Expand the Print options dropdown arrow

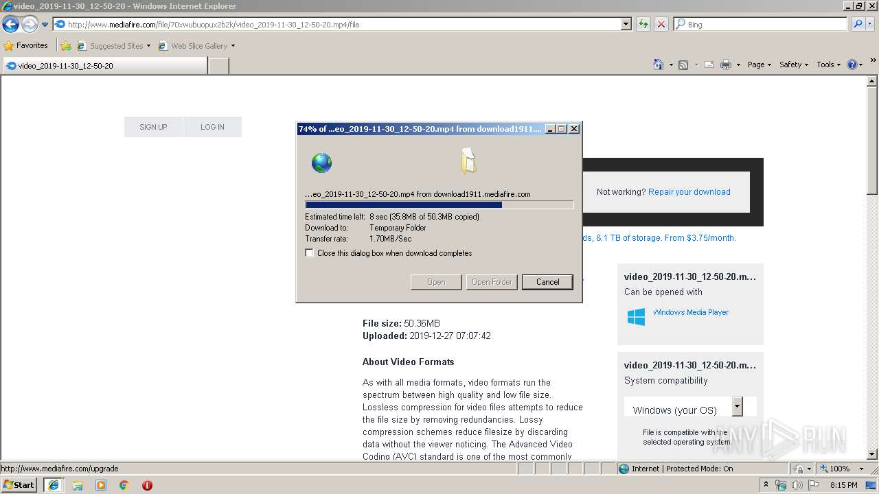[x=738, y=64]
